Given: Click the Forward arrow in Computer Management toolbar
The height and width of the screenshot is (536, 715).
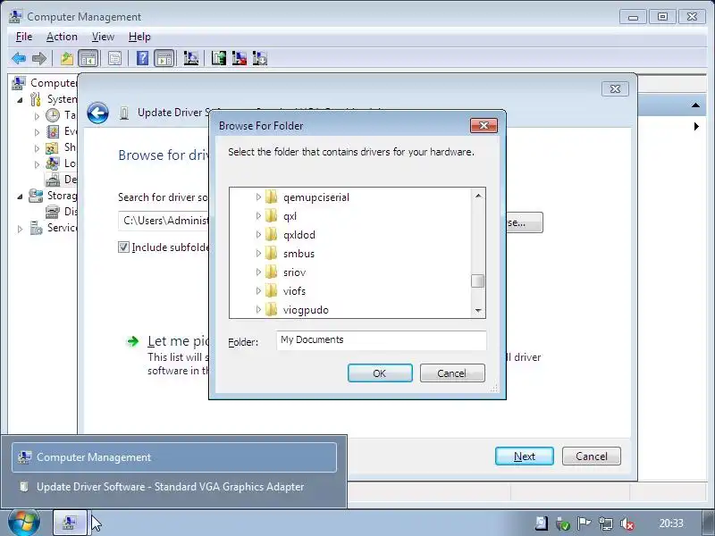Looking at the screenshot, I should coord(39,58).
